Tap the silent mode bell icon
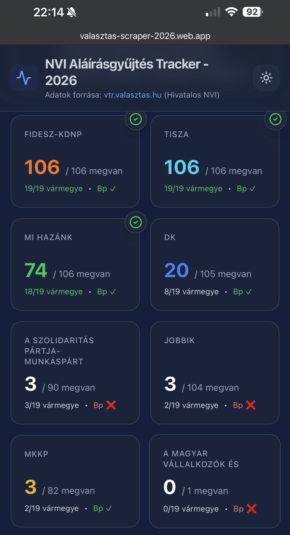Screen dimensions: 290x535 [72, 12]
